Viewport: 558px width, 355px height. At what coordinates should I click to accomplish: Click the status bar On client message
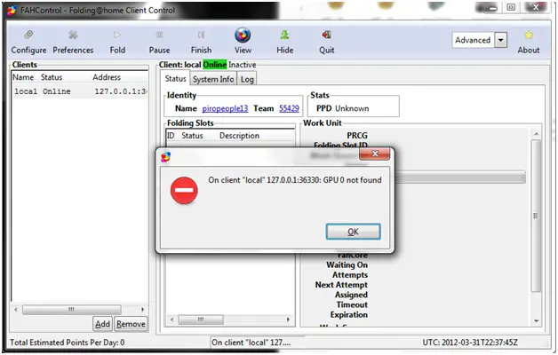251,343
